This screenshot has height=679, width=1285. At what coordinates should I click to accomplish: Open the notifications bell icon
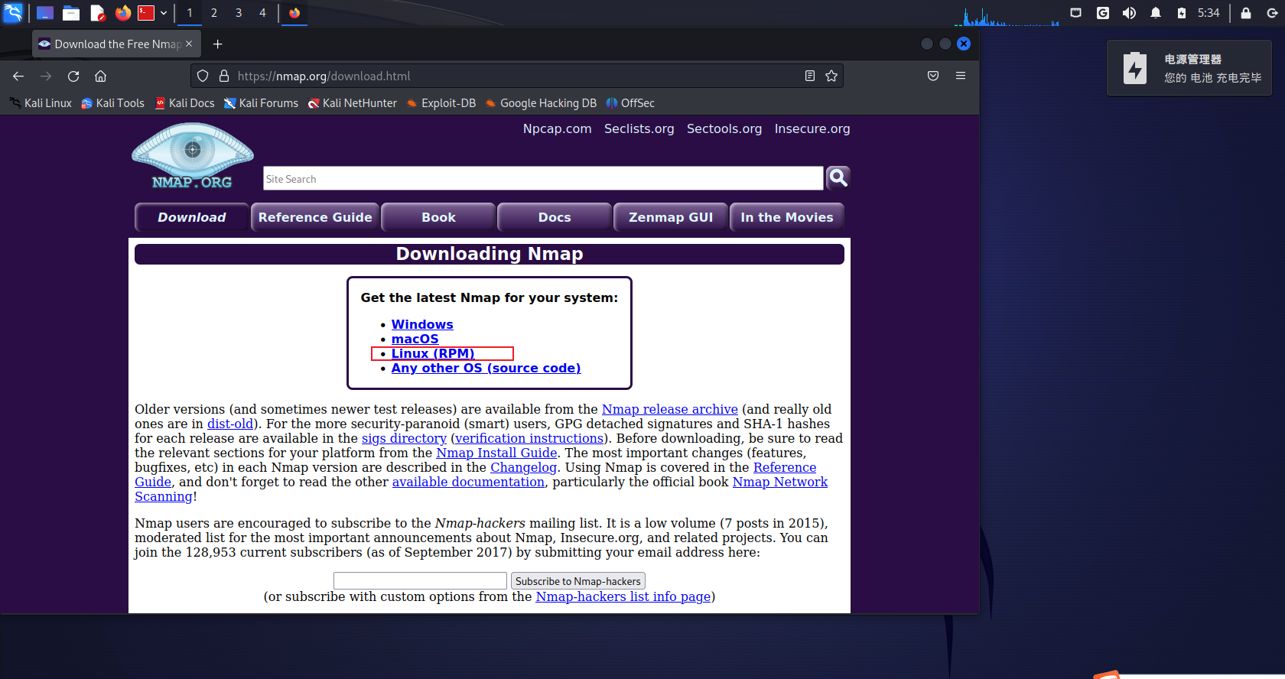coord(1156,13)
